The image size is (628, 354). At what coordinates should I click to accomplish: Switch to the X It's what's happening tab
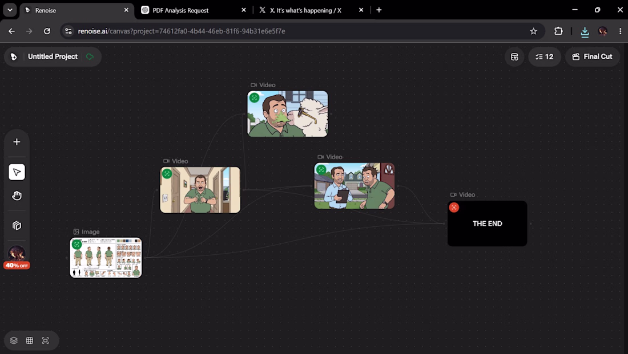(x=312, y=10)
